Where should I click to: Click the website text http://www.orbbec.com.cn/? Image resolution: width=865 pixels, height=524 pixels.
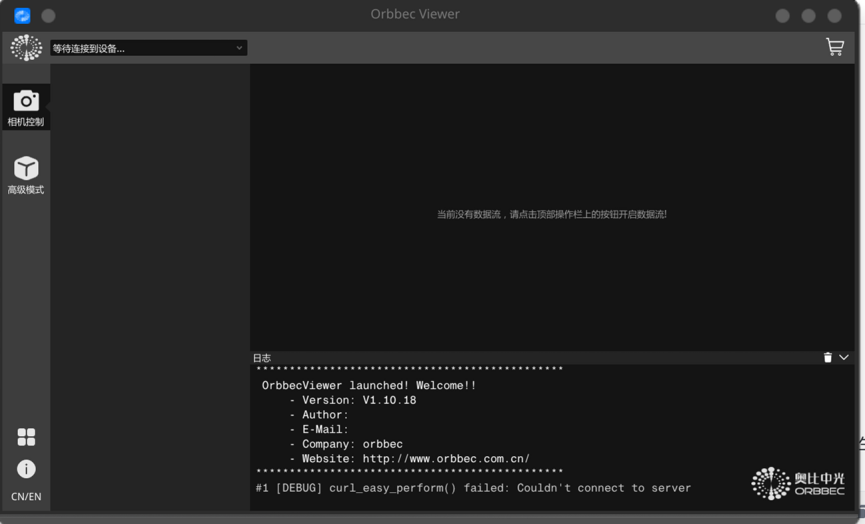coord(446,459)
